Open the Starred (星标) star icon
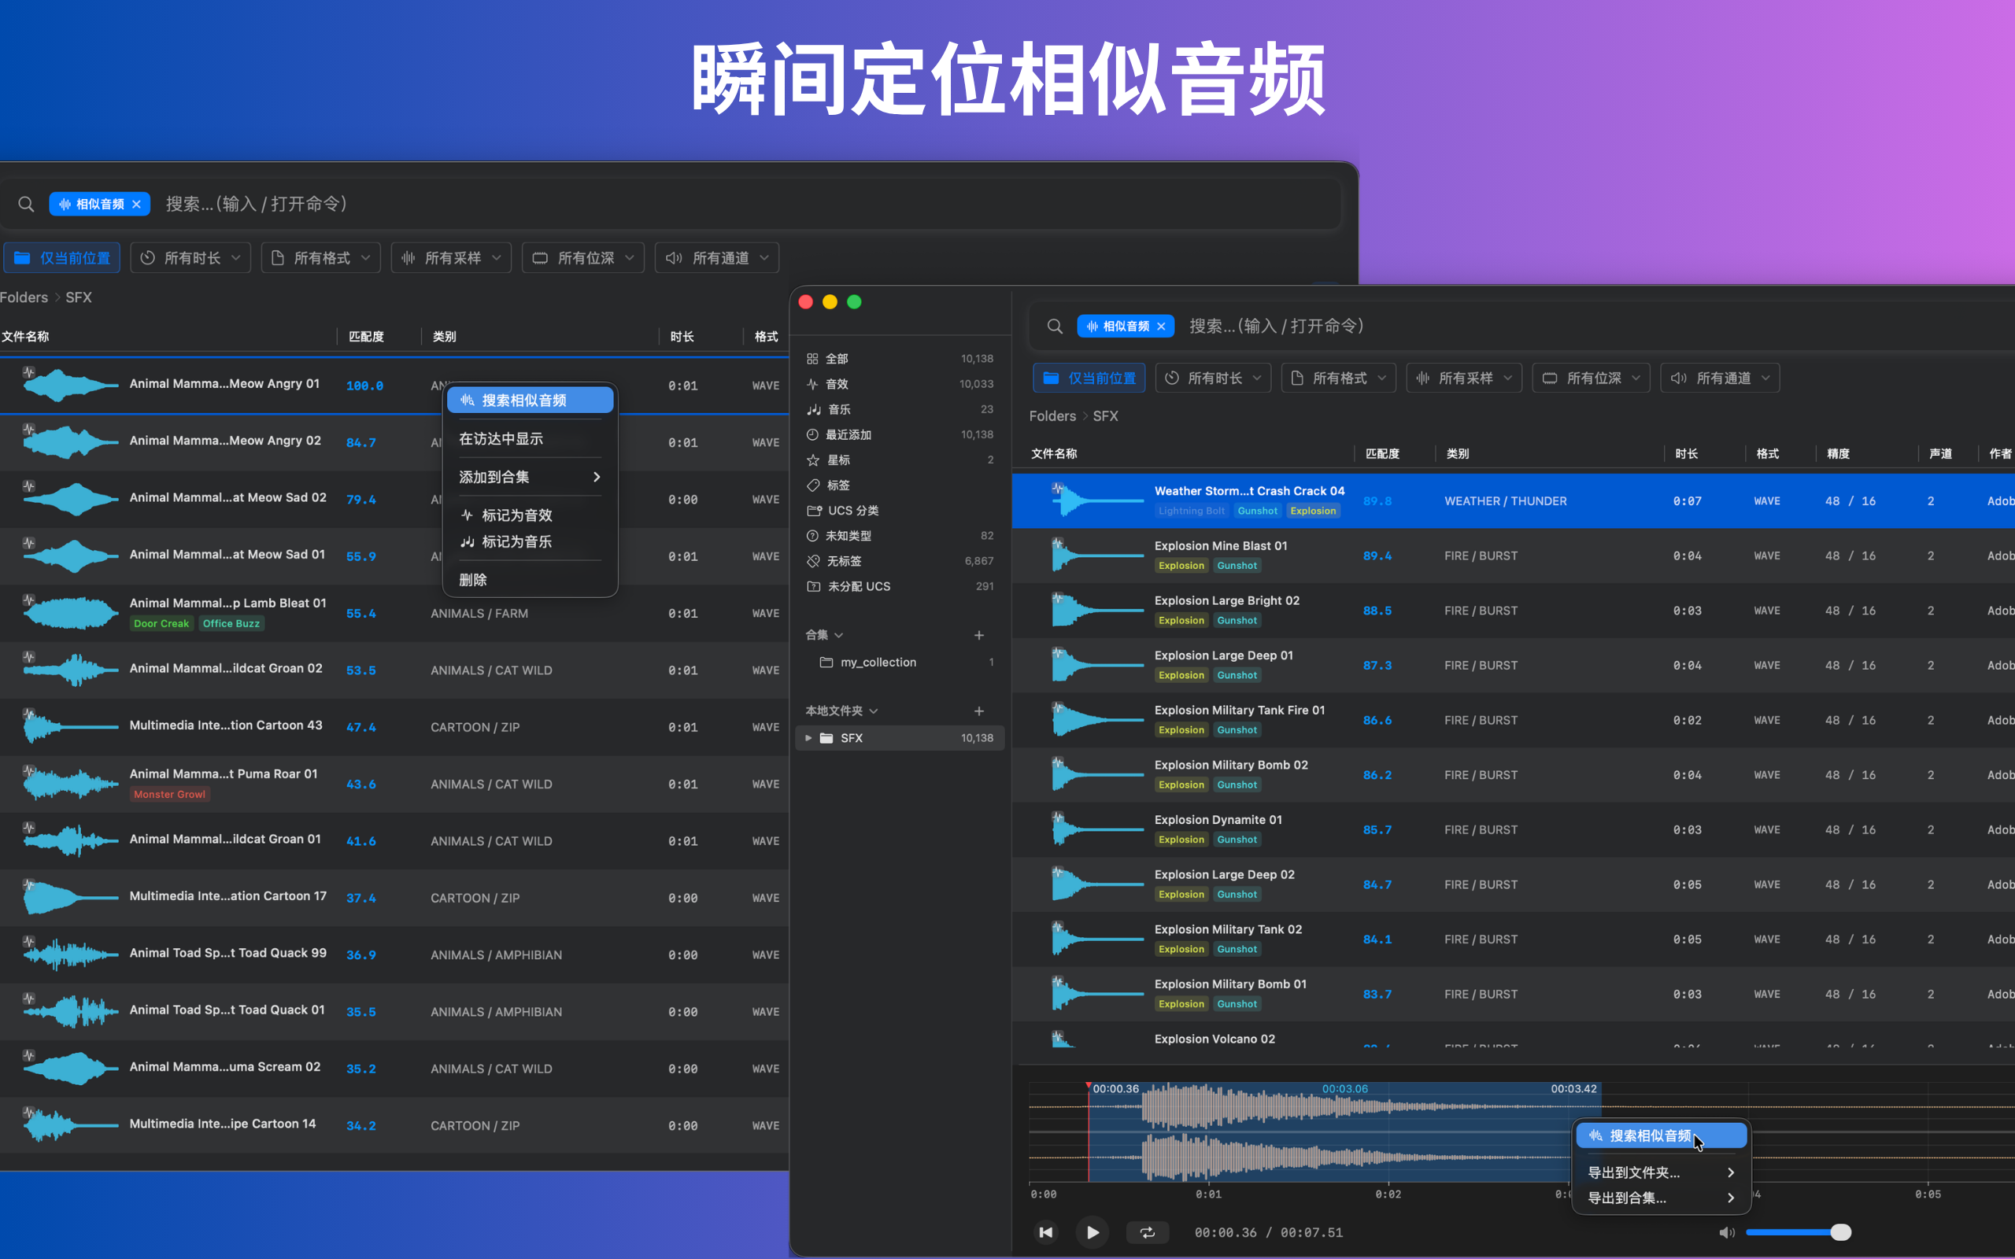2015x1259 pixels. point(812,460)
